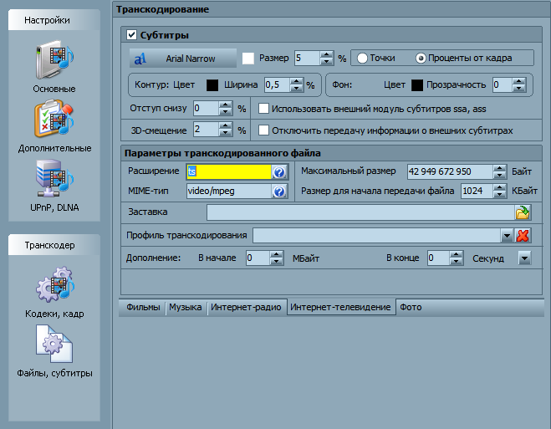
Task: Click the Максимальный размер input field
Action: click(x=448, y=171)
